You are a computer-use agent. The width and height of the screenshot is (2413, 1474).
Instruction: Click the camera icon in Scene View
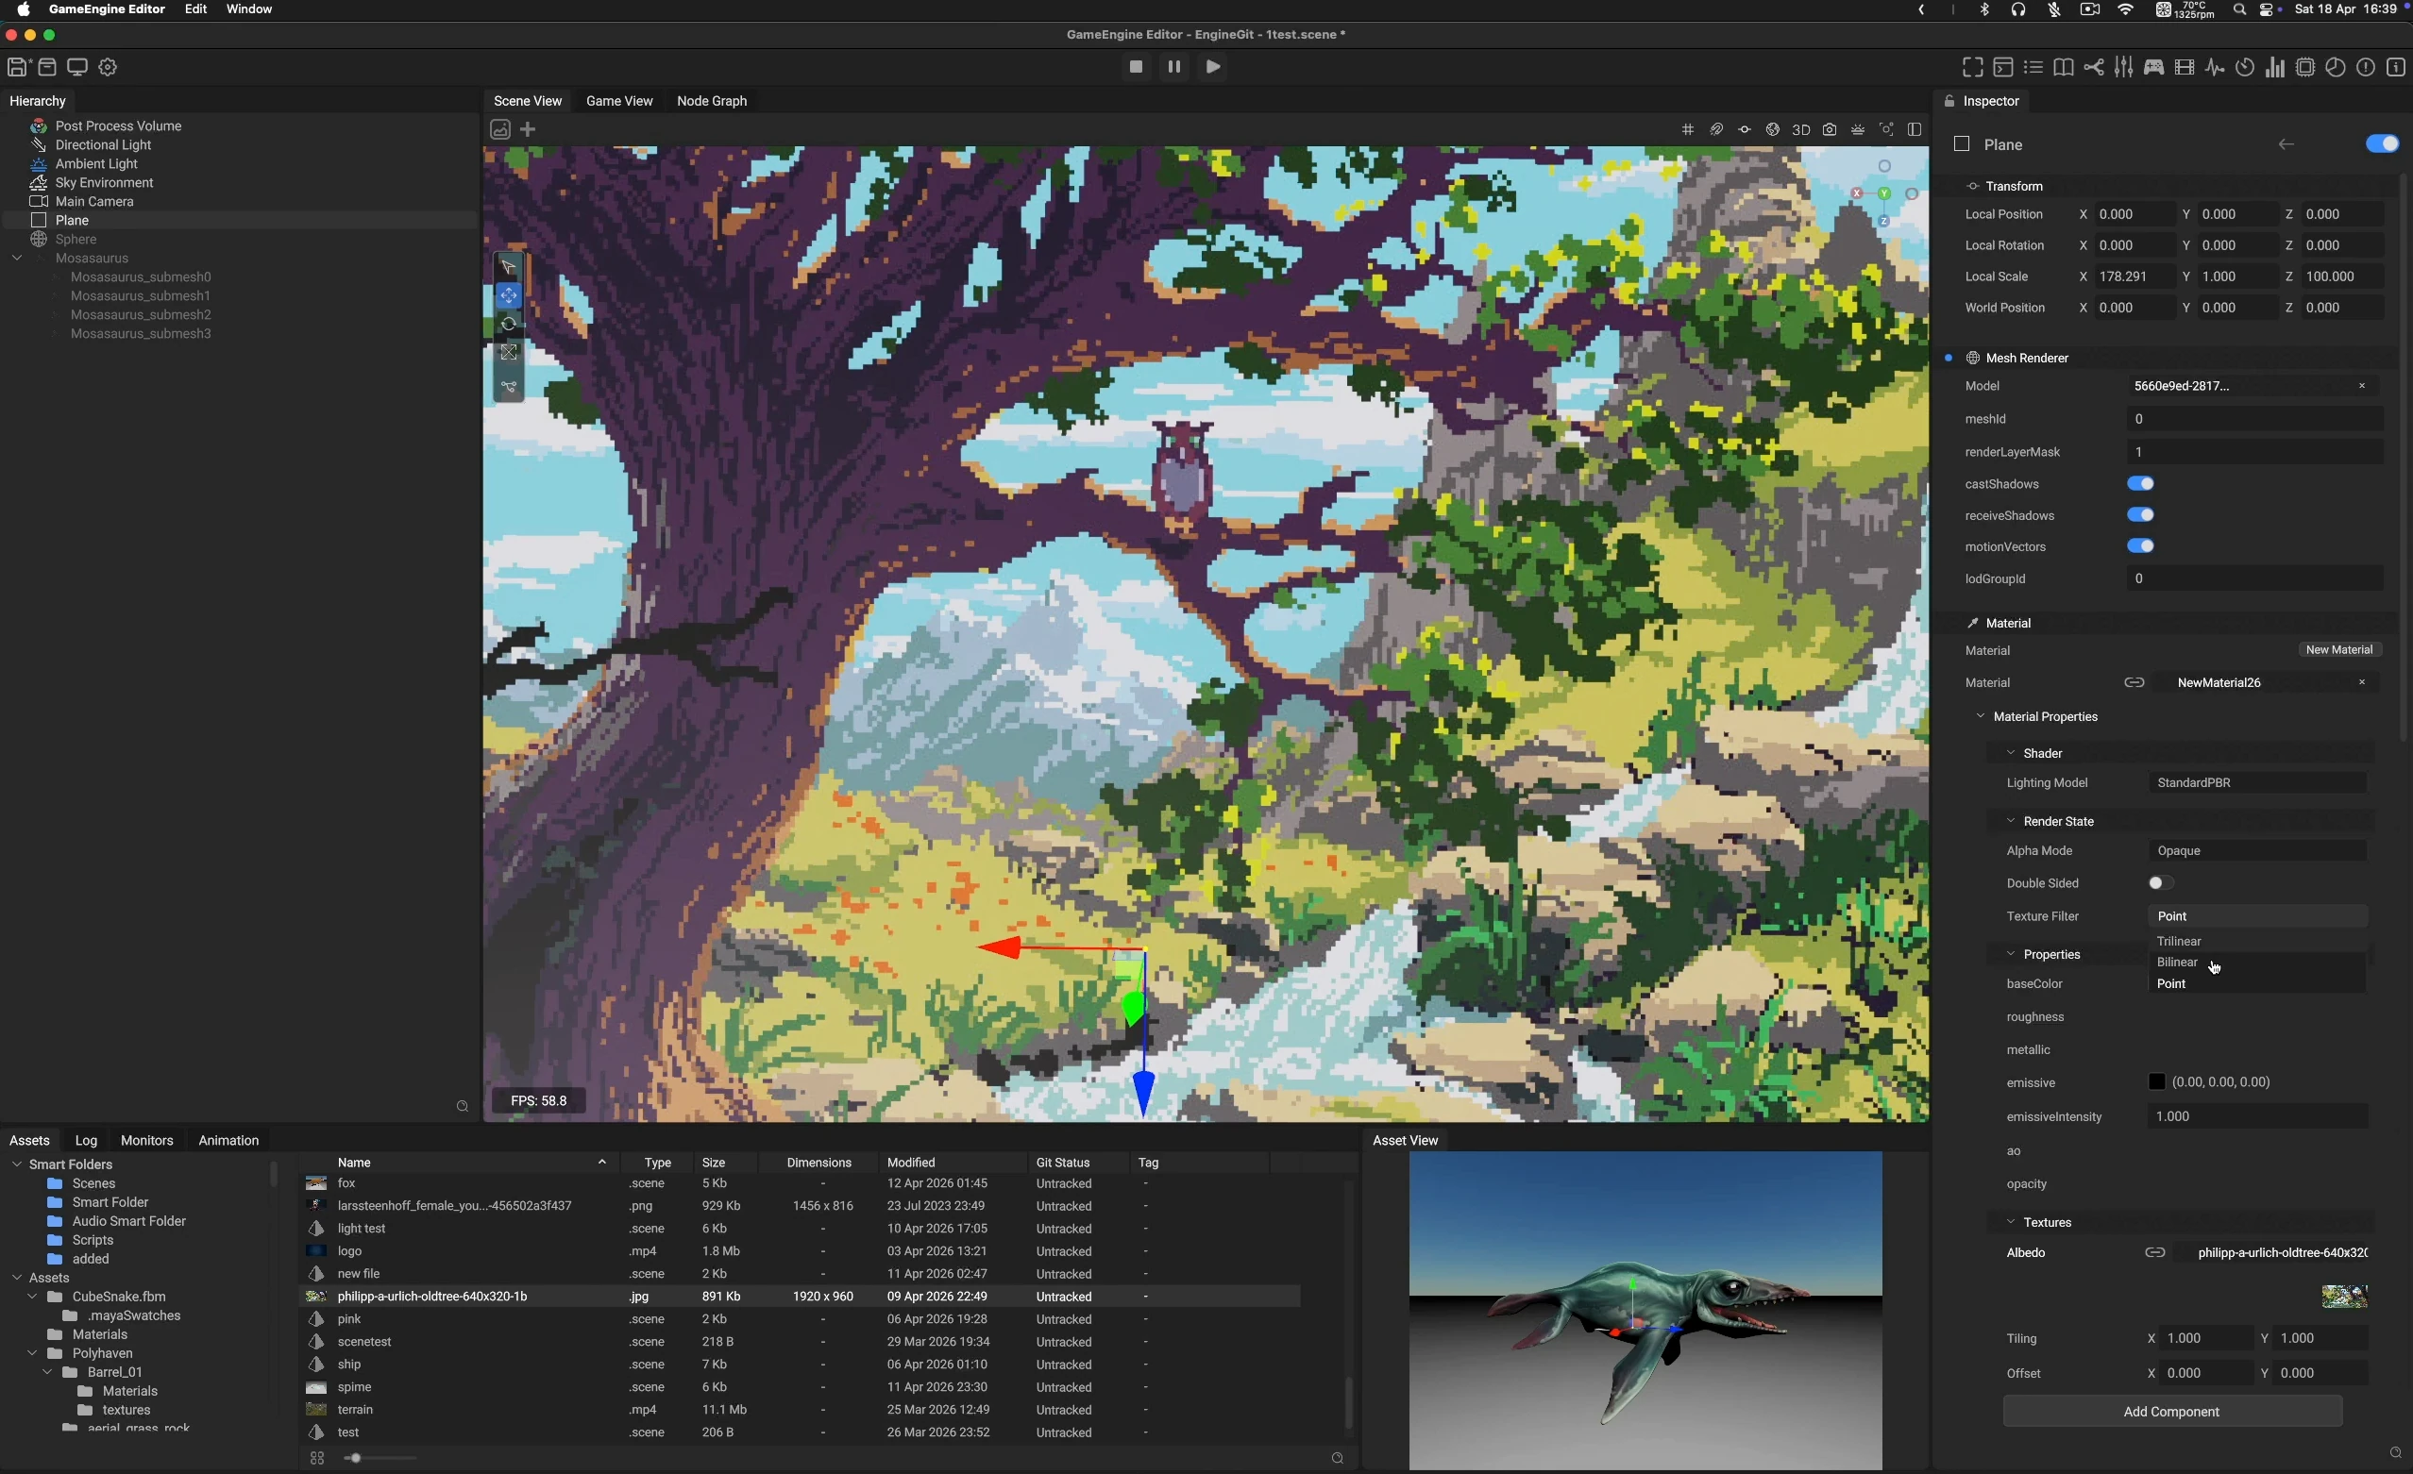coord(1830,129)
